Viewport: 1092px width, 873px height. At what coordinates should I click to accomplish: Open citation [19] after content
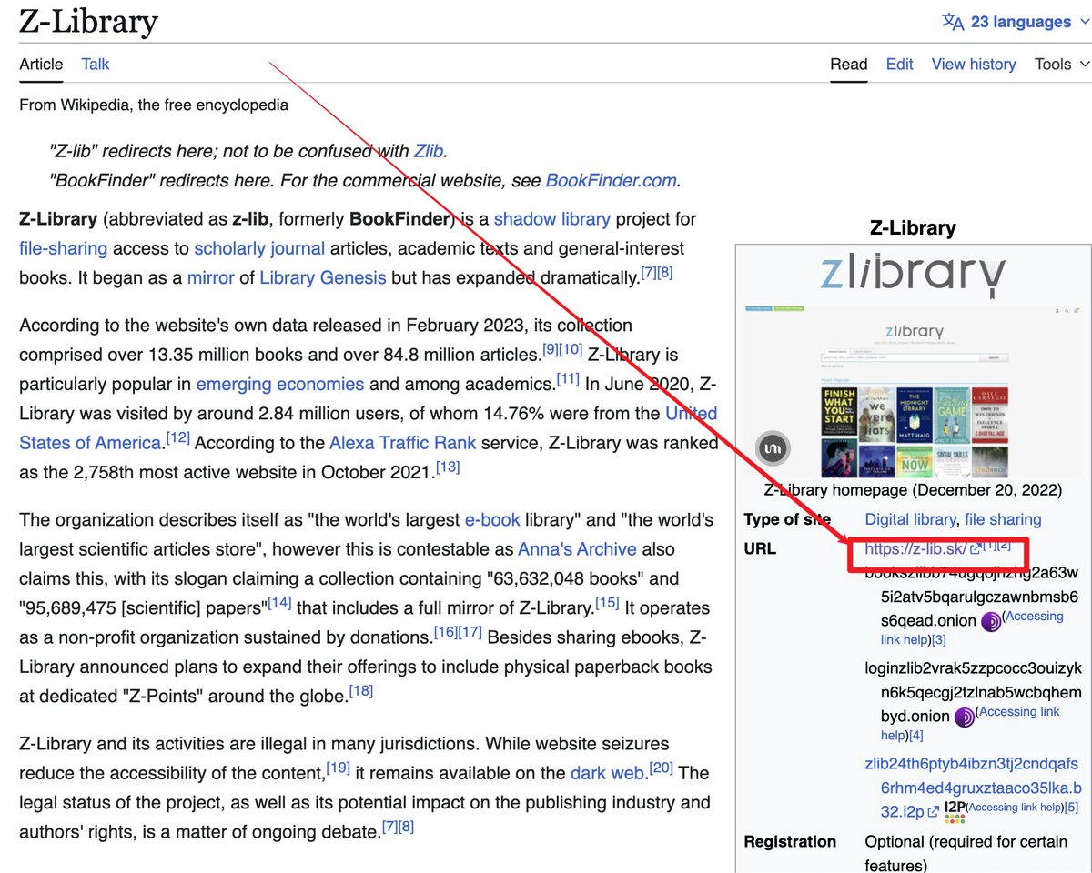click(x=338, y=768)
